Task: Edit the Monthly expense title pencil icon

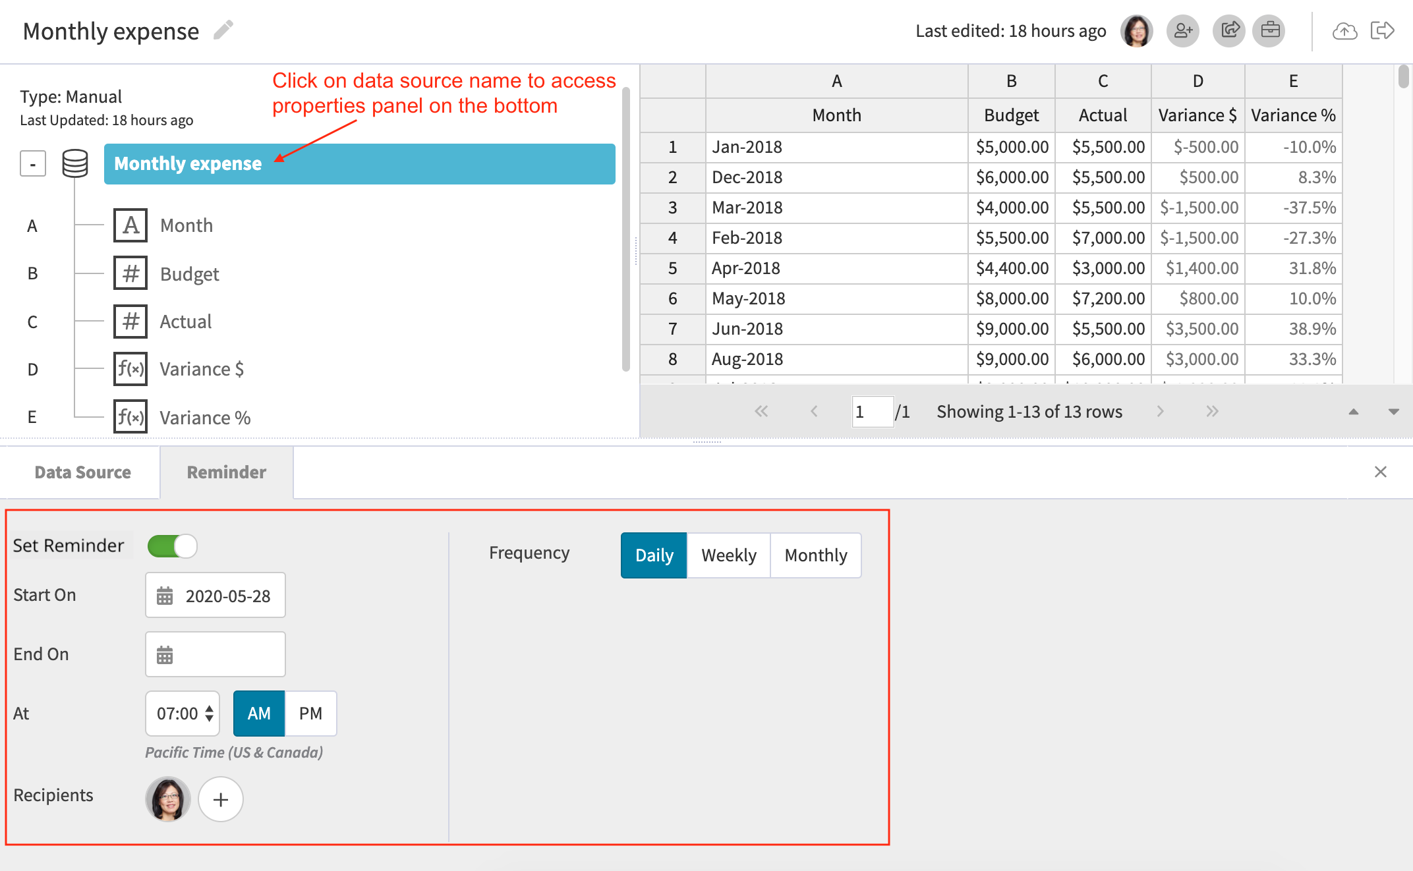Action: [223, 30]
